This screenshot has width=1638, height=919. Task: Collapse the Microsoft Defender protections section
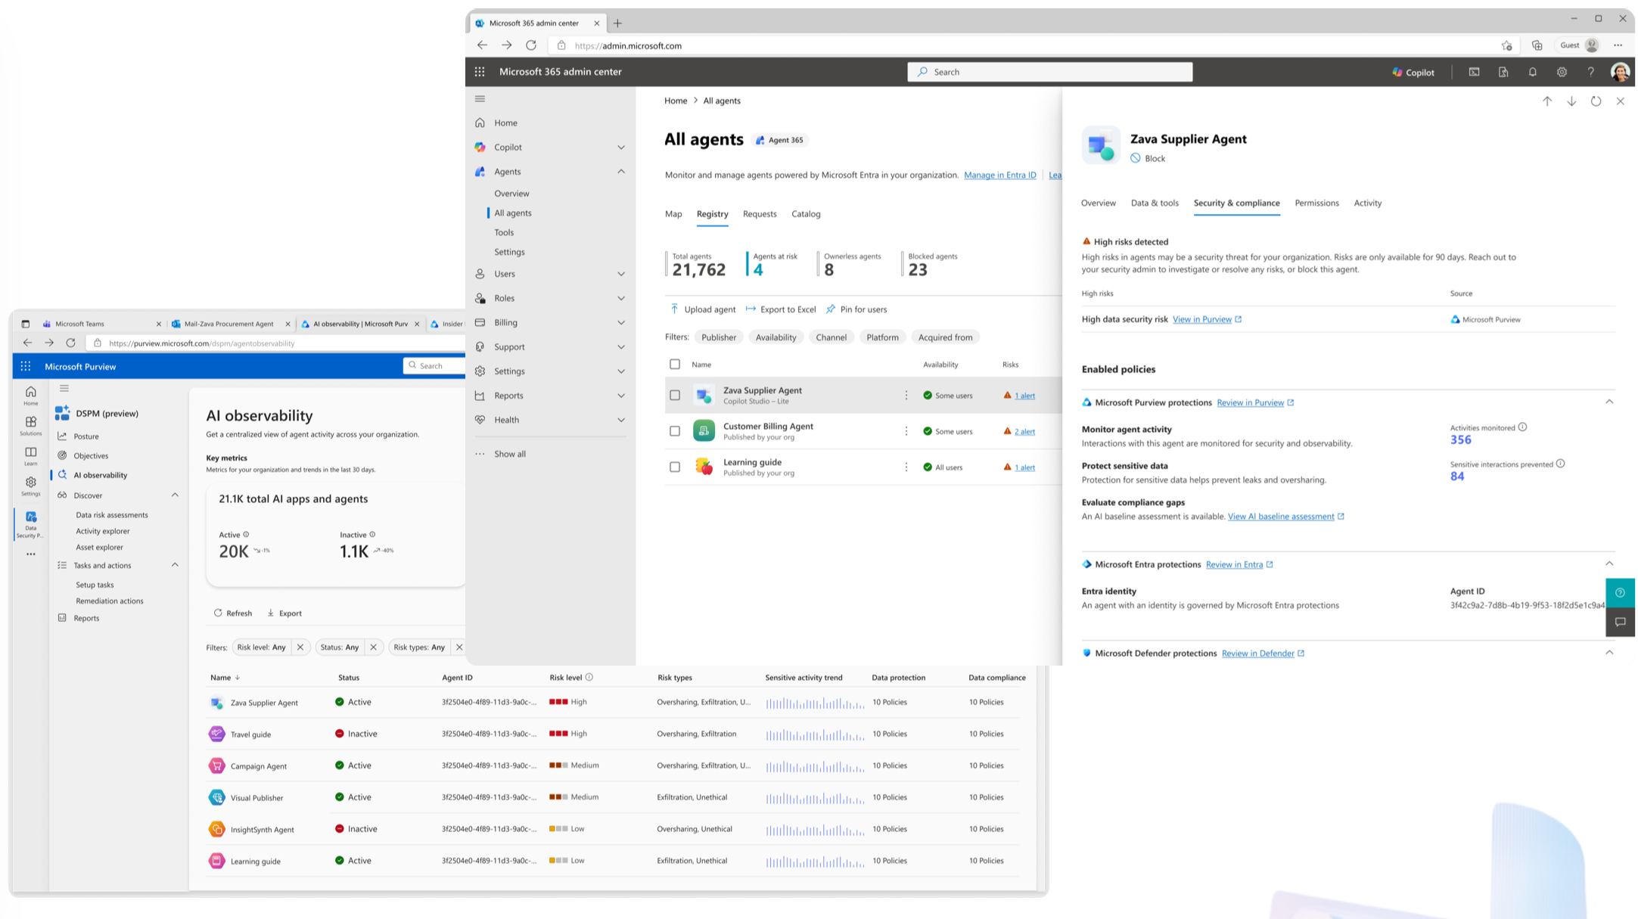pos(1609,652)
